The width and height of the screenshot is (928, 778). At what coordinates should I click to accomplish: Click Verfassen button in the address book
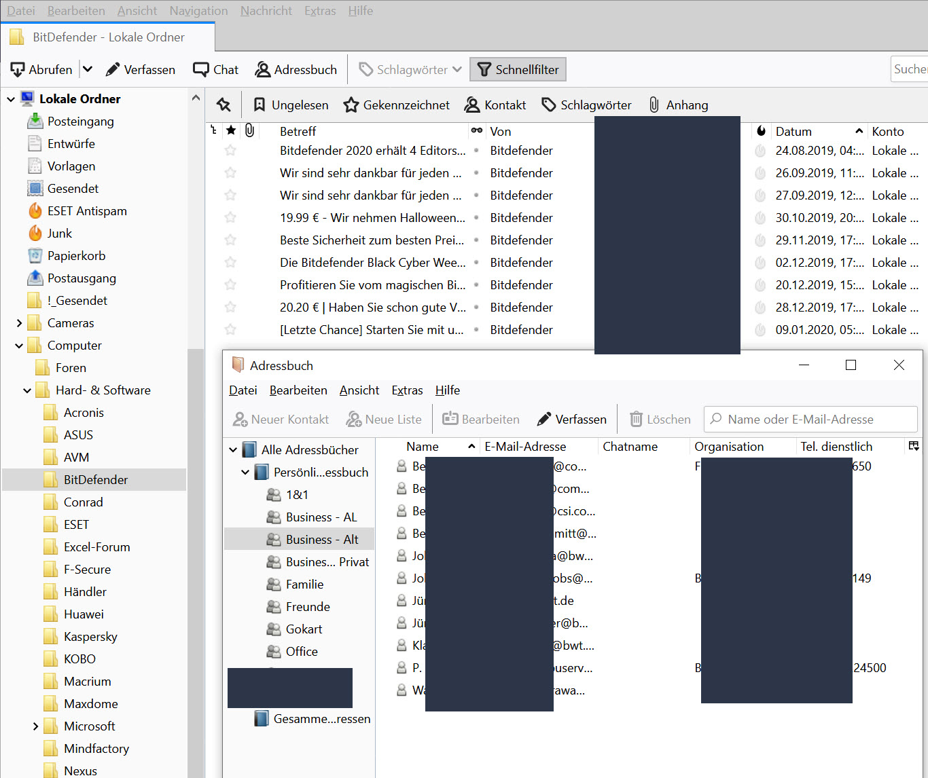click(x=571, y=420)
